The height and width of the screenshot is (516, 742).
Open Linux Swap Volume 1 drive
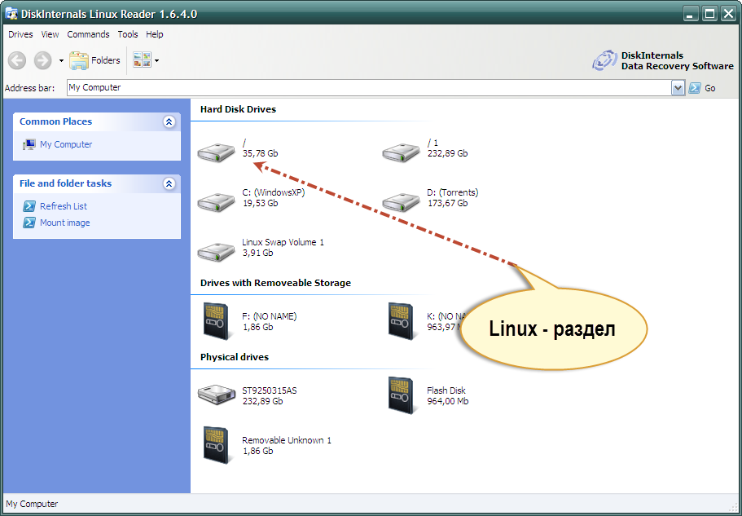(x=216, y=250)
